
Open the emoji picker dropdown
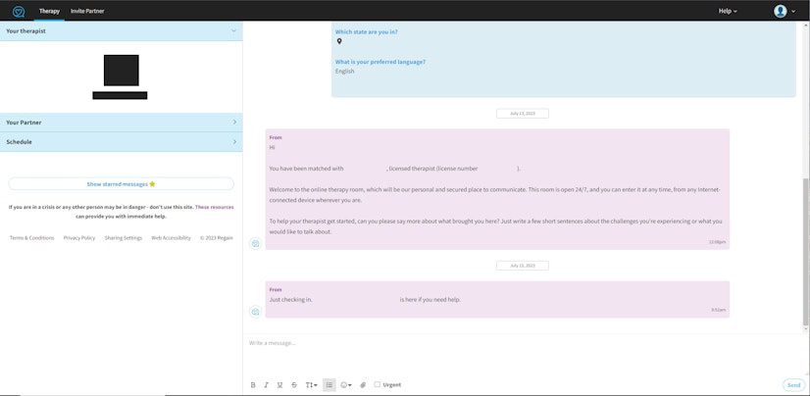(346, 384)
